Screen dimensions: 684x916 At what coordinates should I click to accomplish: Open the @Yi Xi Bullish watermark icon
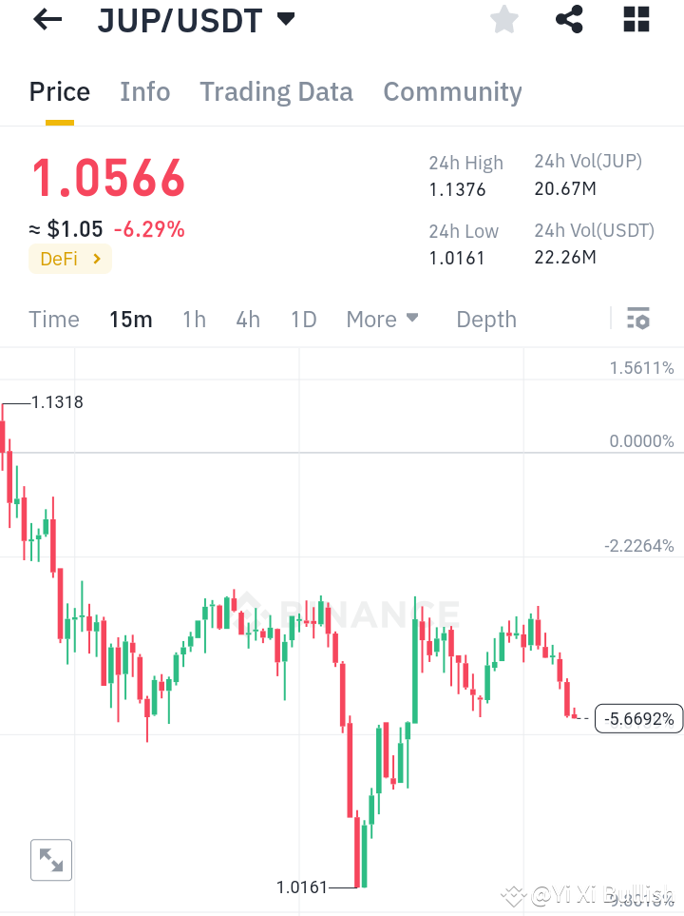tap(513, 894)
